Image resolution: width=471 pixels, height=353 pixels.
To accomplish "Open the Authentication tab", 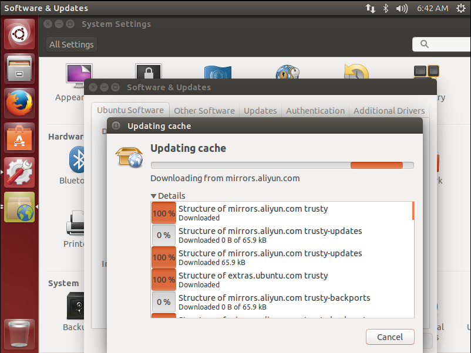I will click(315, 111).
